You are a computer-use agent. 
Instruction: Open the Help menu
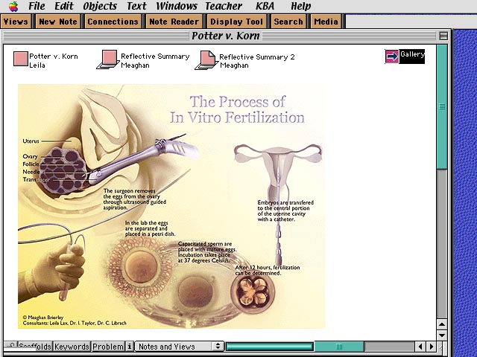point(300,6)
